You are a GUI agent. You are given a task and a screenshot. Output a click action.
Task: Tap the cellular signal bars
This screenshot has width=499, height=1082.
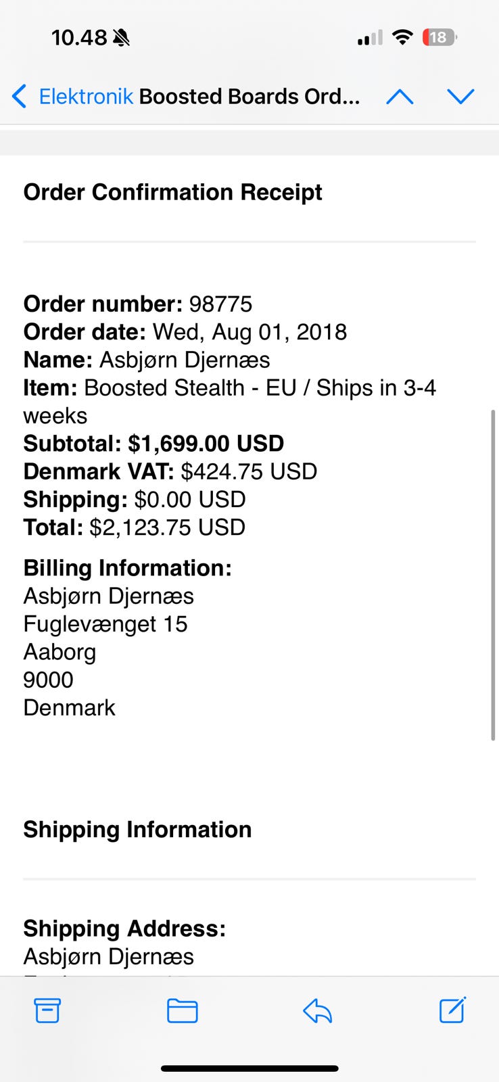370,38
